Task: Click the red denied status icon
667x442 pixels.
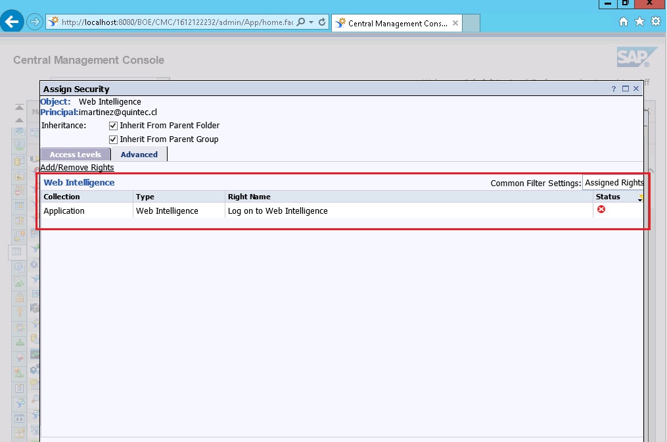Action: 601,209
